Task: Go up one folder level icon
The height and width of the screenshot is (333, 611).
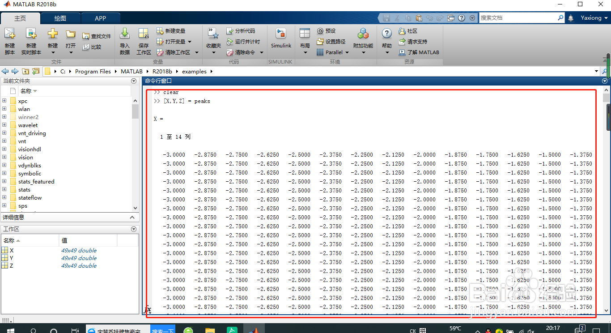Action: click(x=25, y=71)
